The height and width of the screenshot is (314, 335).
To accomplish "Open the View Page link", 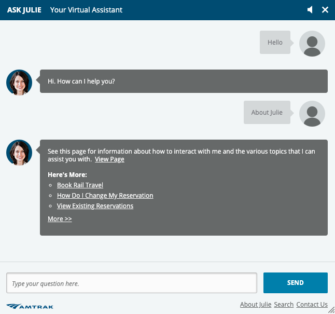I will coord(109,159).
